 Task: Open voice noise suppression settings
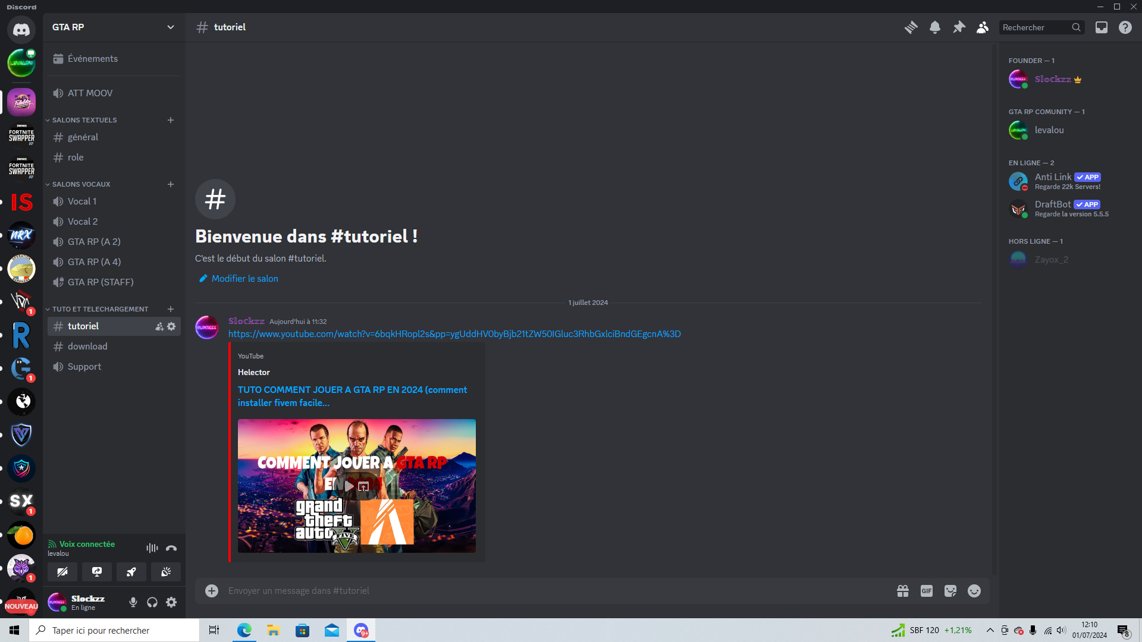click(x=152, y=548)
